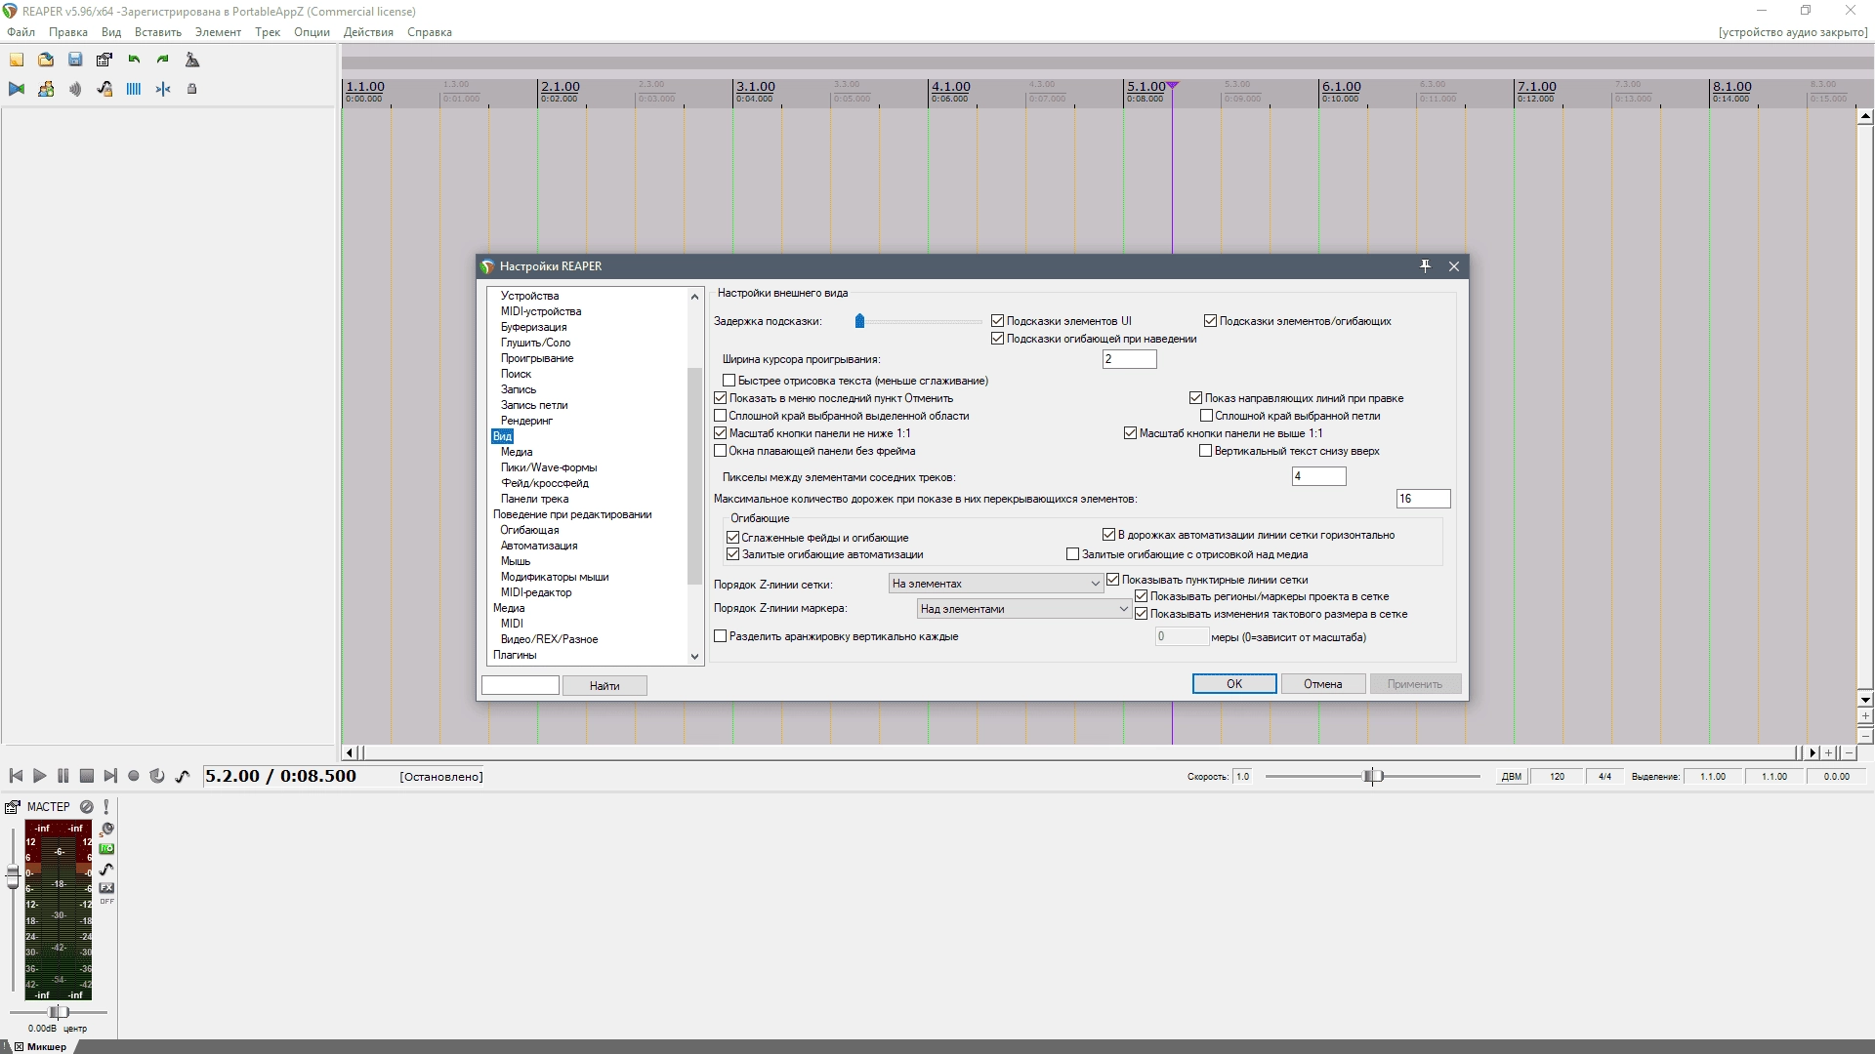This screenshot has height=1054, width=1875.
Task: Toggle the ripple editing icon
Action: 75,89
